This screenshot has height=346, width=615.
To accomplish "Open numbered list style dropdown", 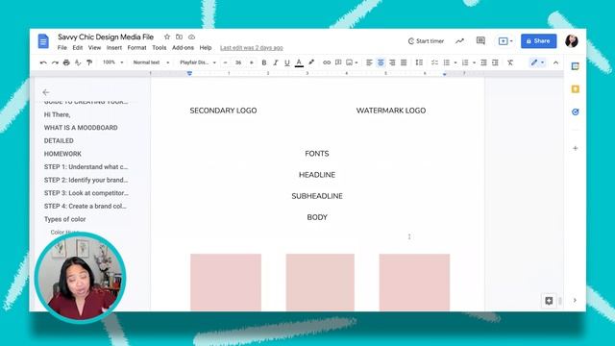I will pos(474,62).
